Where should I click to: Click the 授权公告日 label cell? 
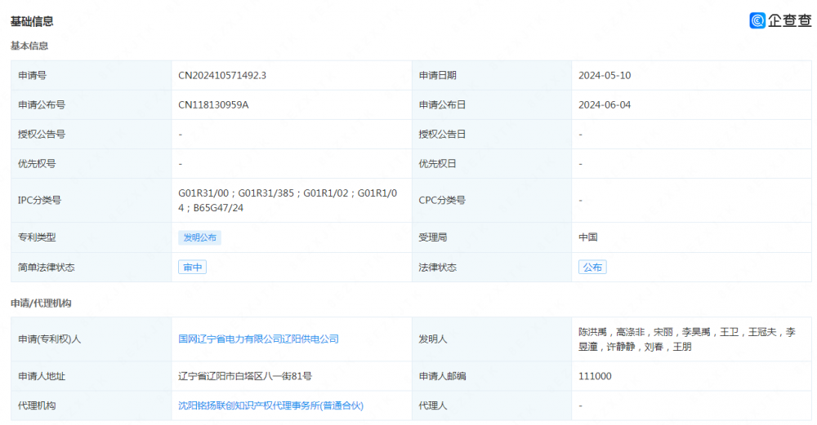point(492,135)
